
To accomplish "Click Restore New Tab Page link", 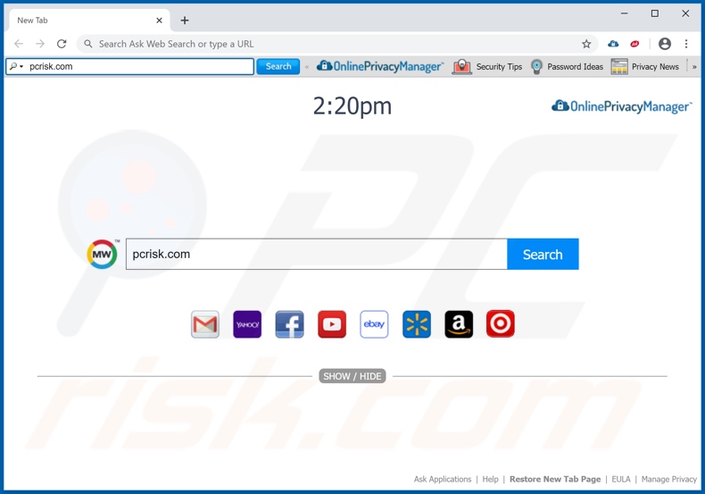I will pyautogui.click(x=555, y=479).
